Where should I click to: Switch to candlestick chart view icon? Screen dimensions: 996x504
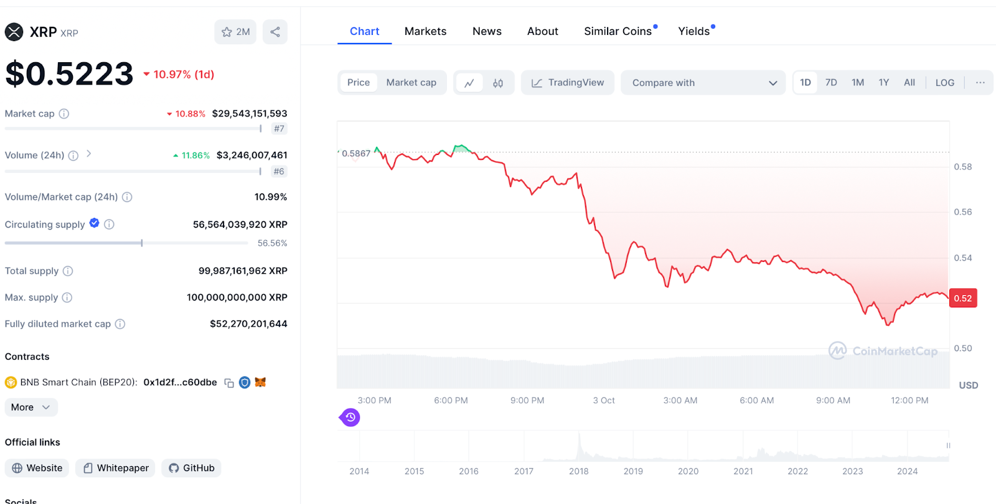pos(498,83)
